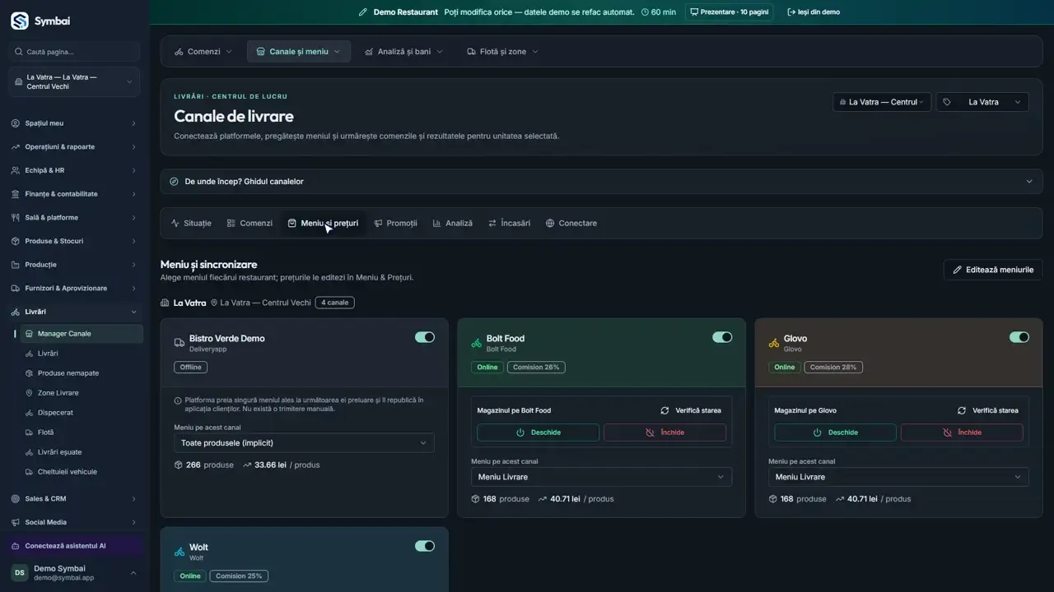The image size is (1054, 592).
Task: Open the Dispecerat sidebar item
Action: pyautogui.click(x=80, y=413)
